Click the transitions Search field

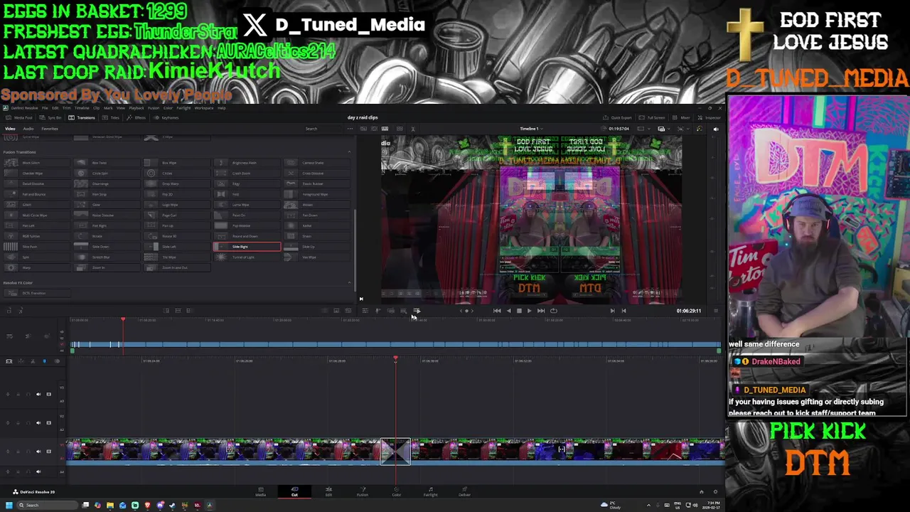coord(323,129)
